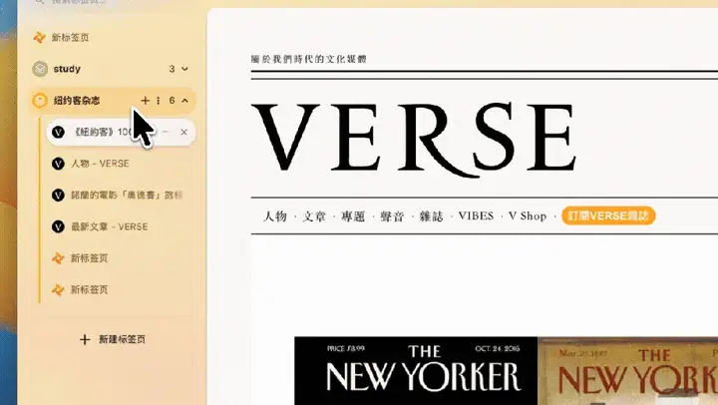Switch to the 最新文章 - VERSE tab
Viewport: 718px width, 405px height.
[x=121, y=226]
